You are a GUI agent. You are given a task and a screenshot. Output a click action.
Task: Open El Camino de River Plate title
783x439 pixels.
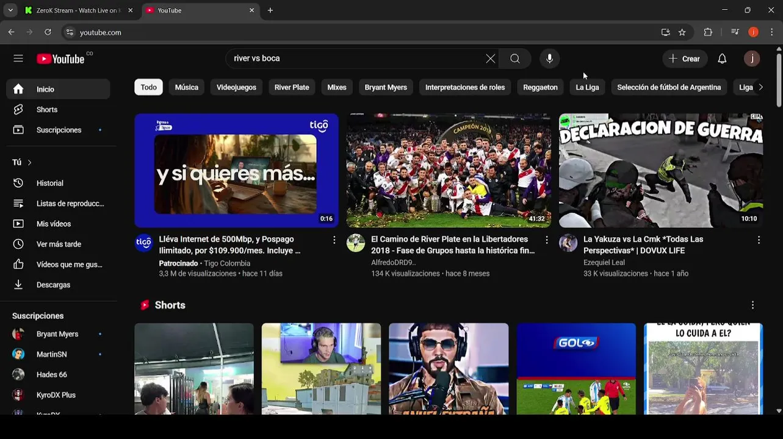click(x=453, y=245)
